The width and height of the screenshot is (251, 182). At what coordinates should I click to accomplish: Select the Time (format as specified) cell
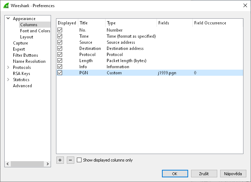131,36
